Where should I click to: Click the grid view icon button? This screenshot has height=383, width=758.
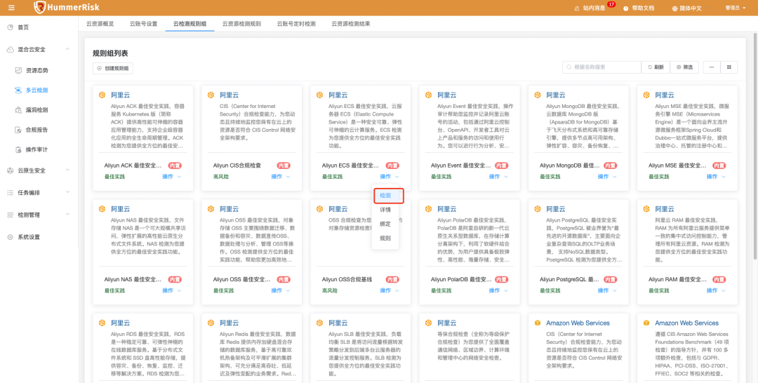[x=729, y=67]
